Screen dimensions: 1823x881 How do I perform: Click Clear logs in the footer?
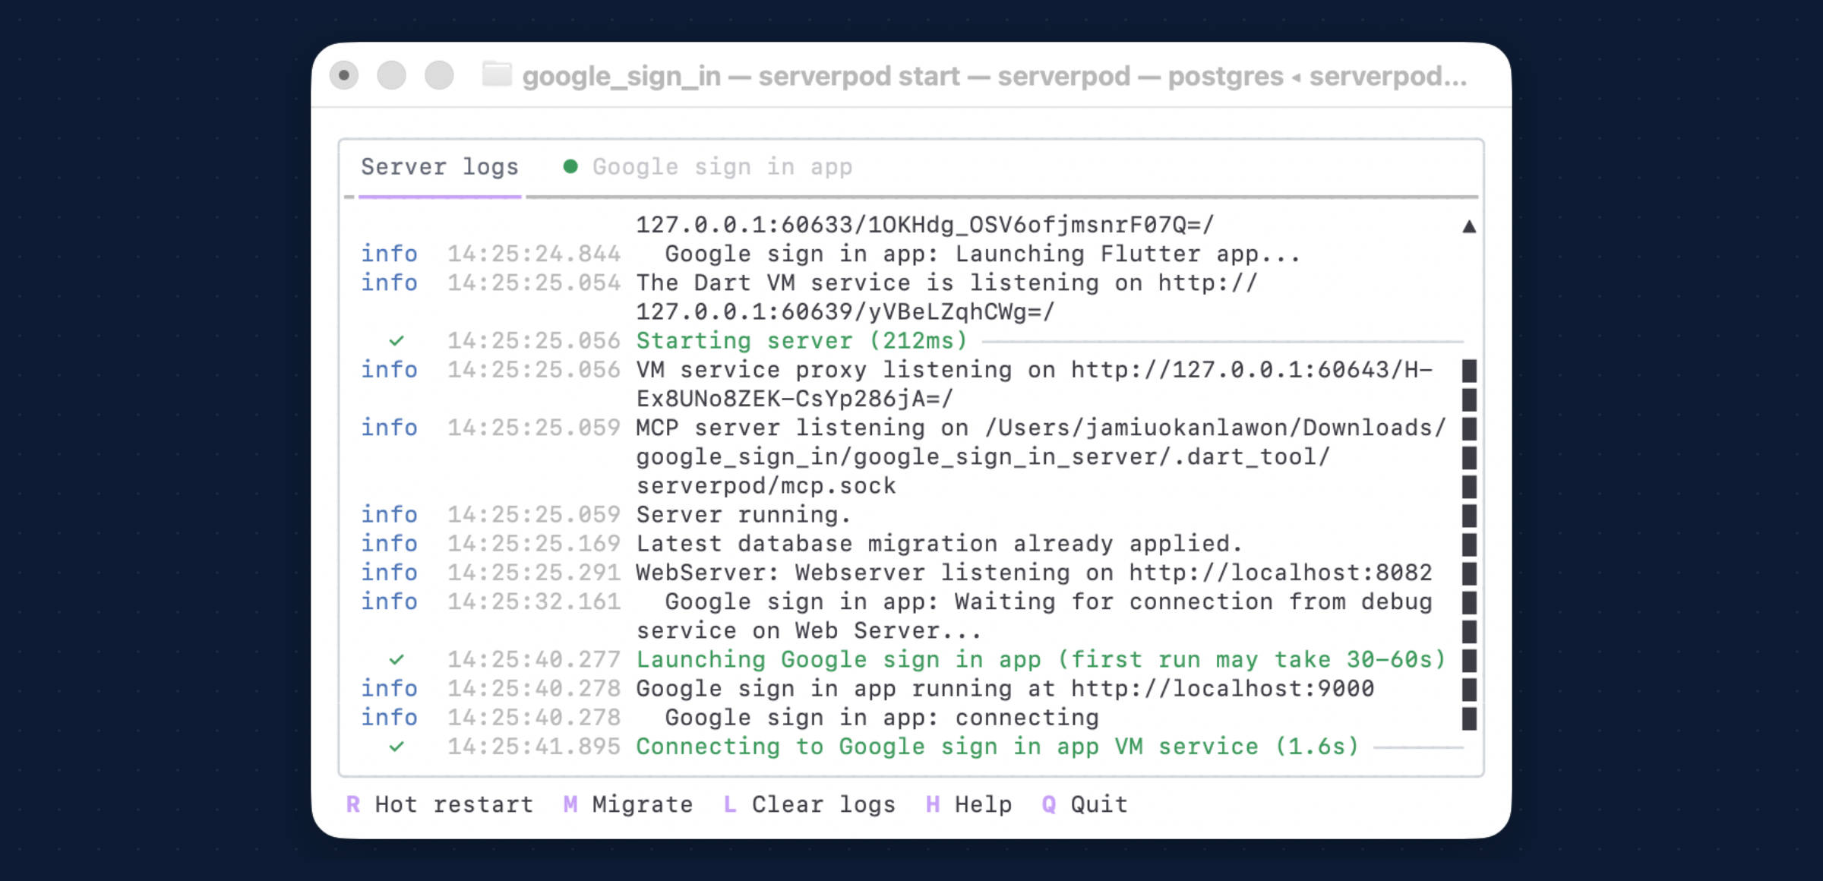click(x=810, y=804)
